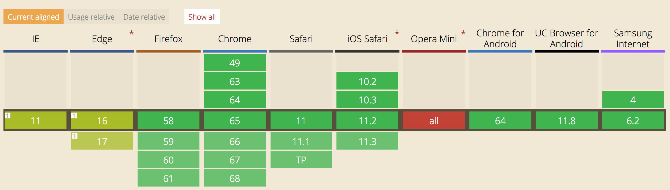The height and width of the screenshot is (190, 670).
Task: Click the UC Browser 11.8 cell
Action: pos(567,120)
